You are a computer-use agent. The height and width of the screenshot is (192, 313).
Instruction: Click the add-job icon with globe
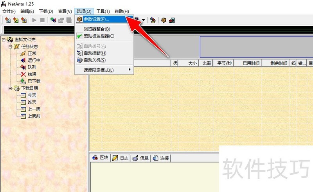(x=23, y=20)
